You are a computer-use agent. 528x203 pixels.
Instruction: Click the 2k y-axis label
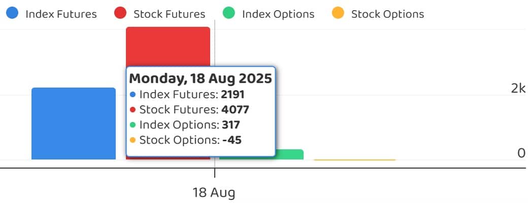pyautogui.click(x=518, y=89)
